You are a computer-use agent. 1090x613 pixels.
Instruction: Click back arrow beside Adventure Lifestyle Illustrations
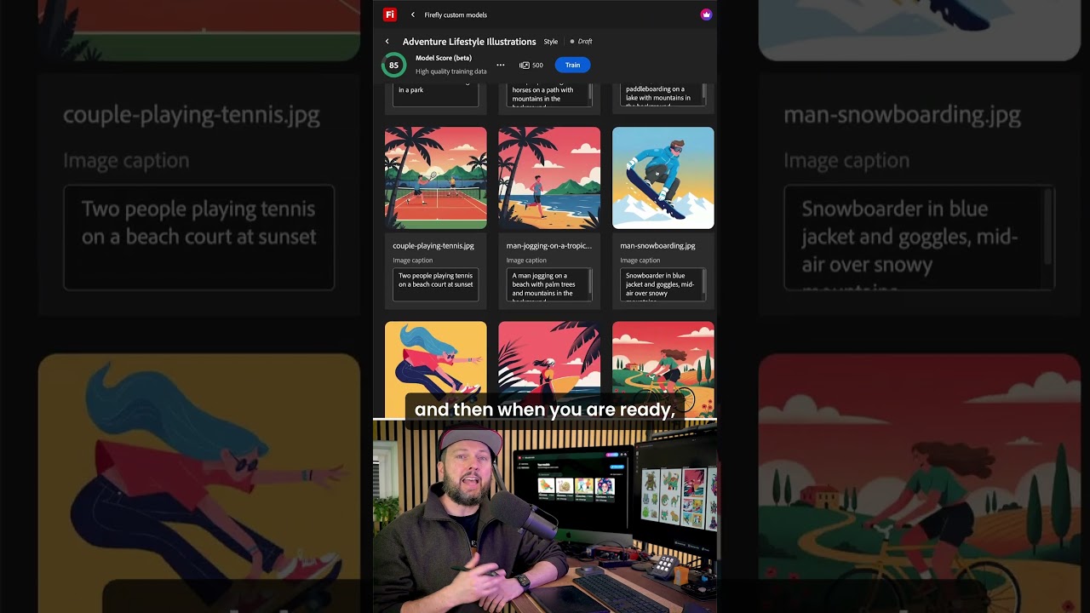tap(387, 41)
